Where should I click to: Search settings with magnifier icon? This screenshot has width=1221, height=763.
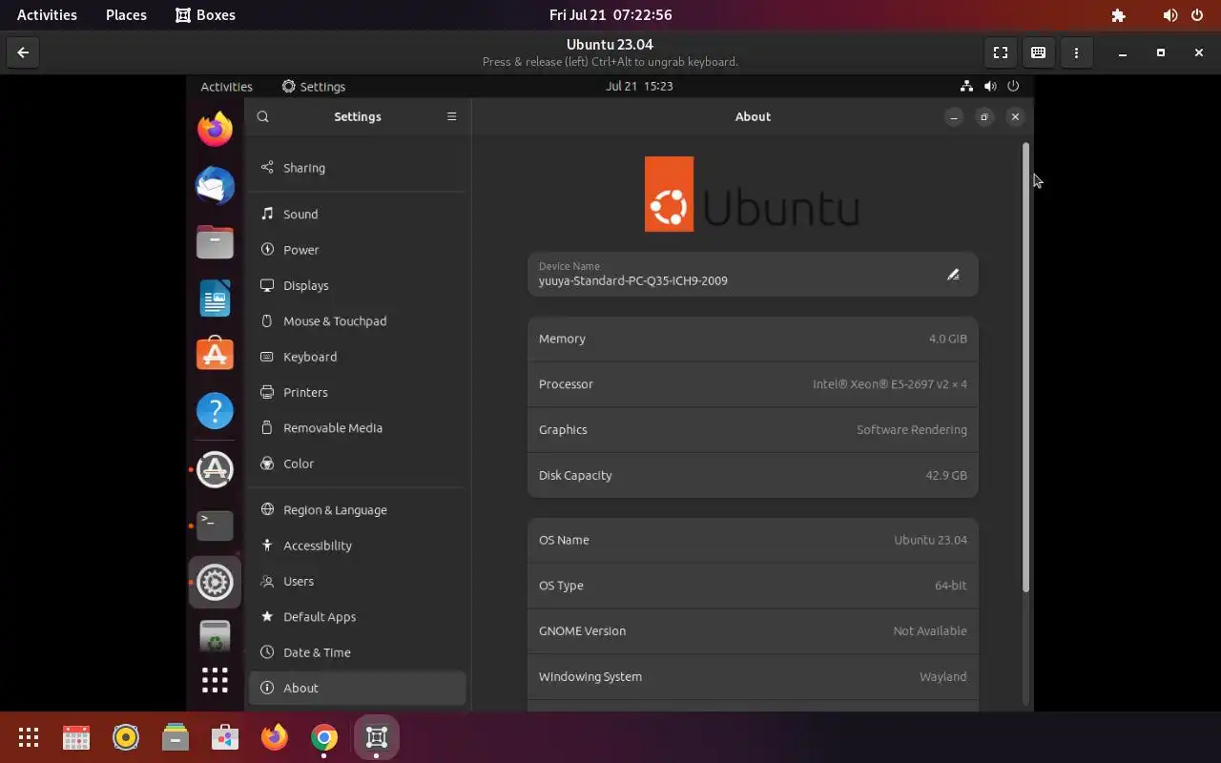pyautogui.click(x=263, y=116)
